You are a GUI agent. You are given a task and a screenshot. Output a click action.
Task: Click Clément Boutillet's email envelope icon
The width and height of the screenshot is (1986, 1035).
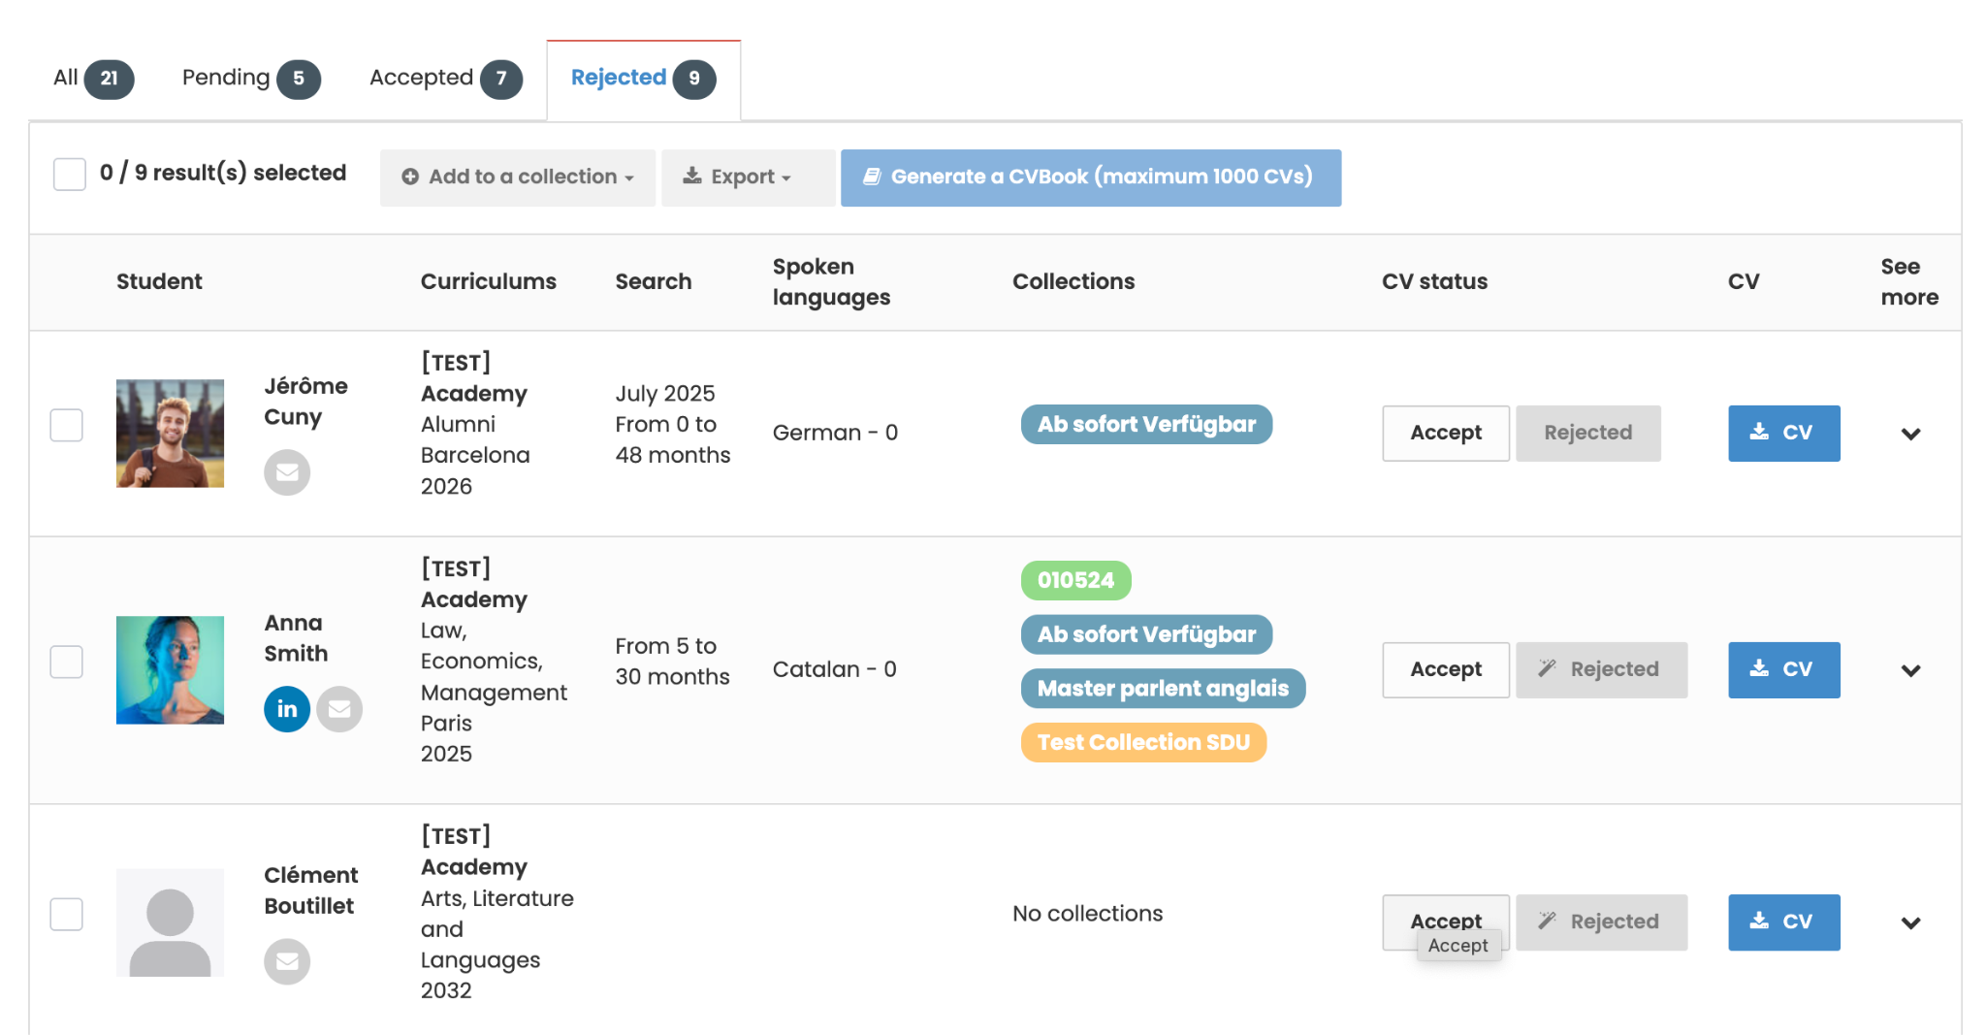pos(287,961)
